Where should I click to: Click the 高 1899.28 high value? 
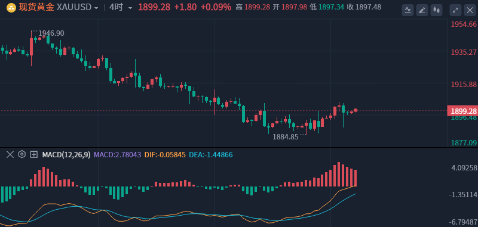253,7
